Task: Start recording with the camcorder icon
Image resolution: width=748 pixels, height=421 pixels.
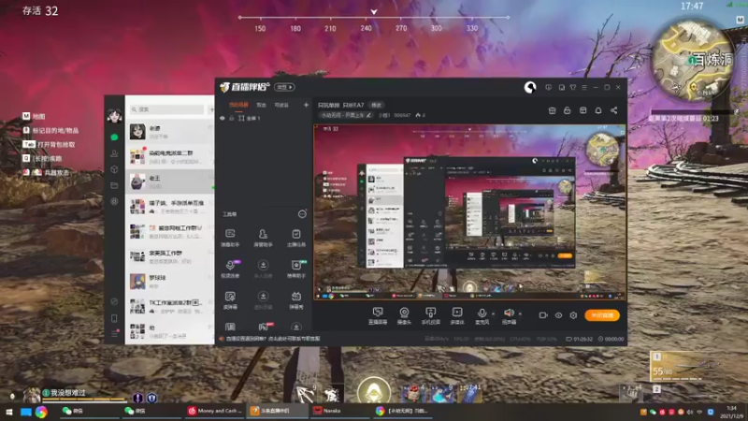Action: tap(543, 315)
